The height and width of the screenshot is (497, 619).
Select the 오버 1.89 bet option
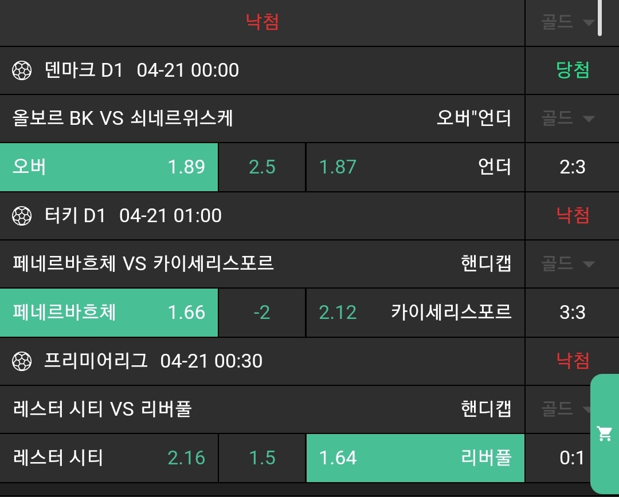(x=109, y=167)
